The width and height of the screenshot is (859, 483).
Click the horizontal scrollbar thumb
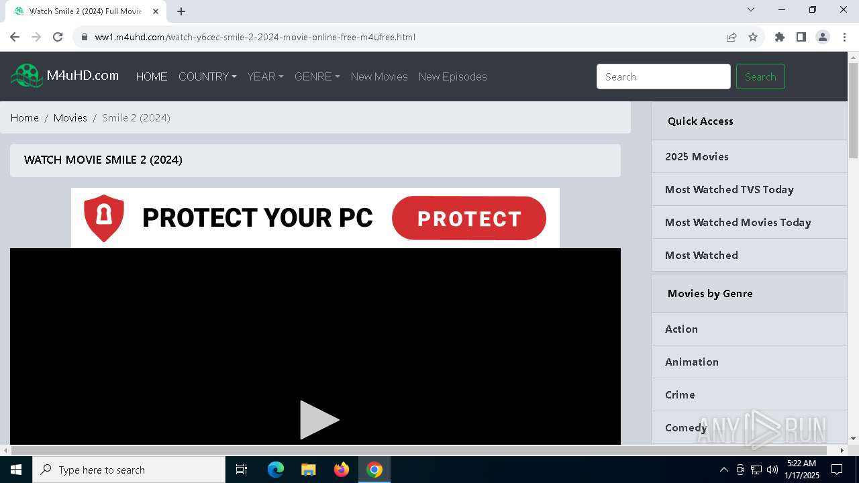[419, 450]
